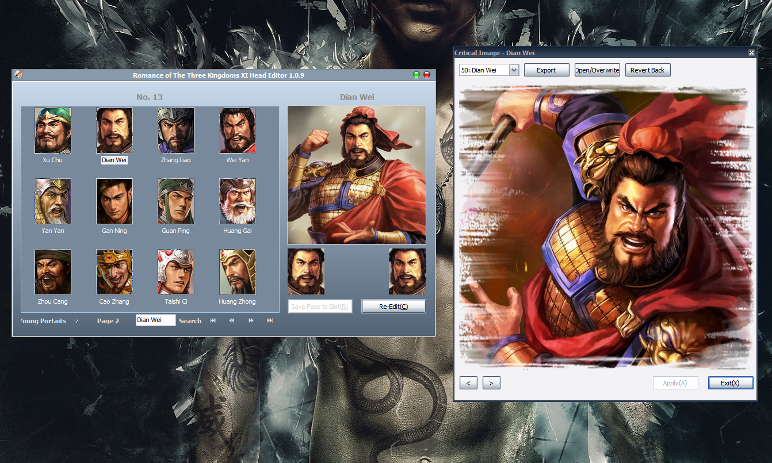
Task: Click the Gan Ning name label
Action: 114,231
